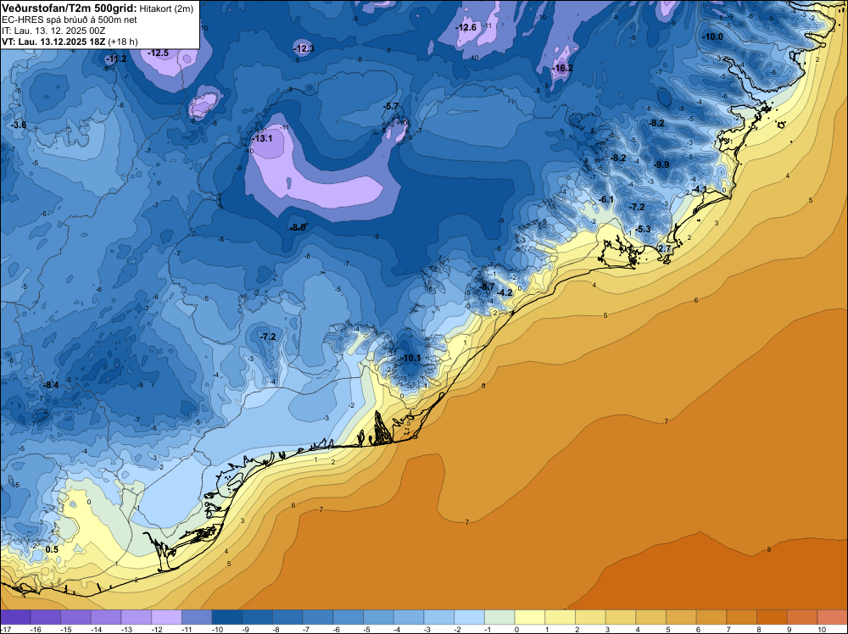The height and width of the screenshot is (634, 848).
Task: Click the -17 label on legend scale
Action: [x=5, y=629]
